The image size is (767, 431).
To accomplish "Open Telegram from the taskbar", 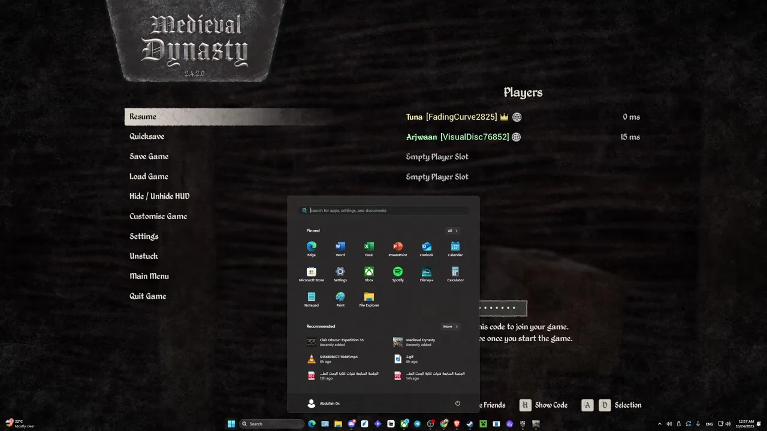I will click(417, 424).
